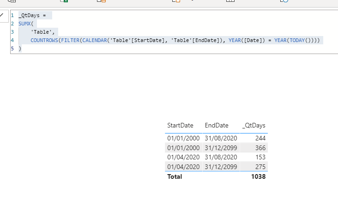Image resolution: width=338 pixels, height=206 pixels.
Task: Click EndDate 31/12/2099 in row with 366
Action: (221, 148)
